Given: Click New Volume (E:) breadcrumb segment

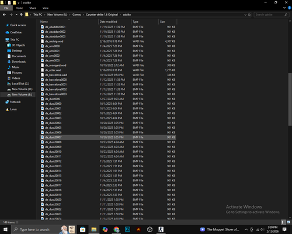Looking at the screenshot, I should (x=57, y=15).
